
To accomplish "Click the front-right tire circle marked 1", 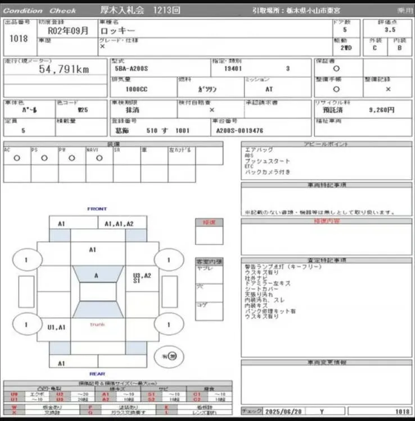I will coord(169,260).
